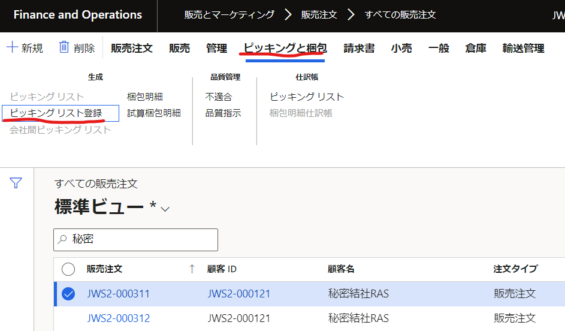Open the 小売 ribbon tab

[x=401, y=48]
